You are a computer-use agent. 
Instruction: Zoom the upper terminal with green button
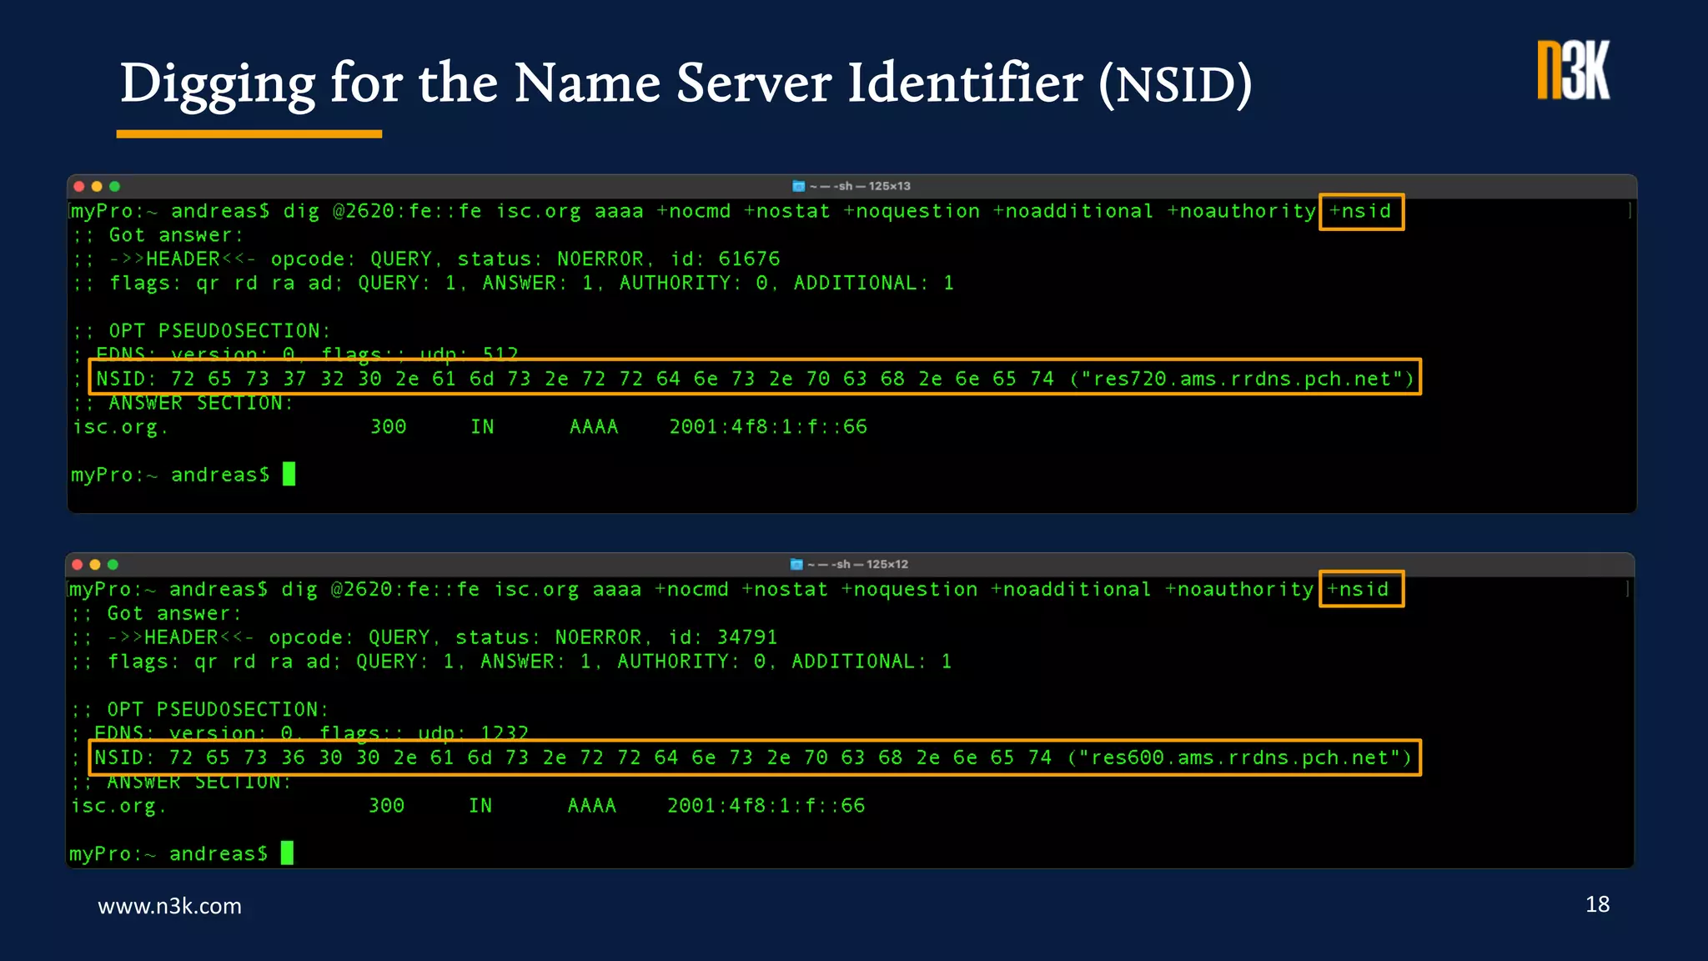coord(115,186)
